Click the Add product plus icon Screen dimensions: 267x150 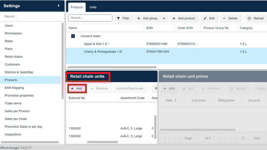point(174,18)
